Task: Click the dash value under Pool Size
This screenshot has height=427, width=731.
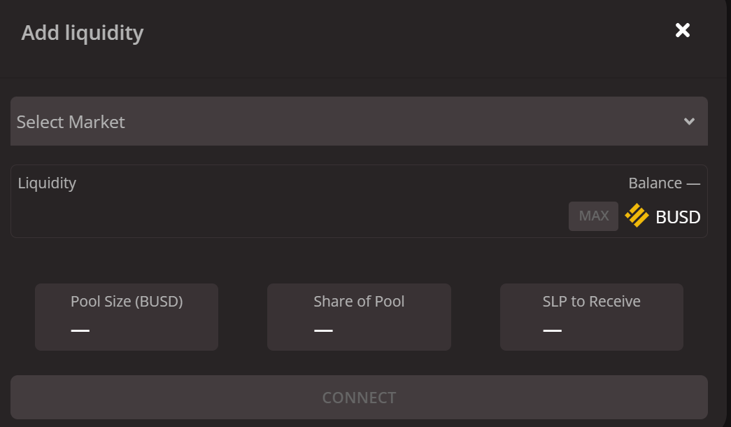Action: (80, 330)
